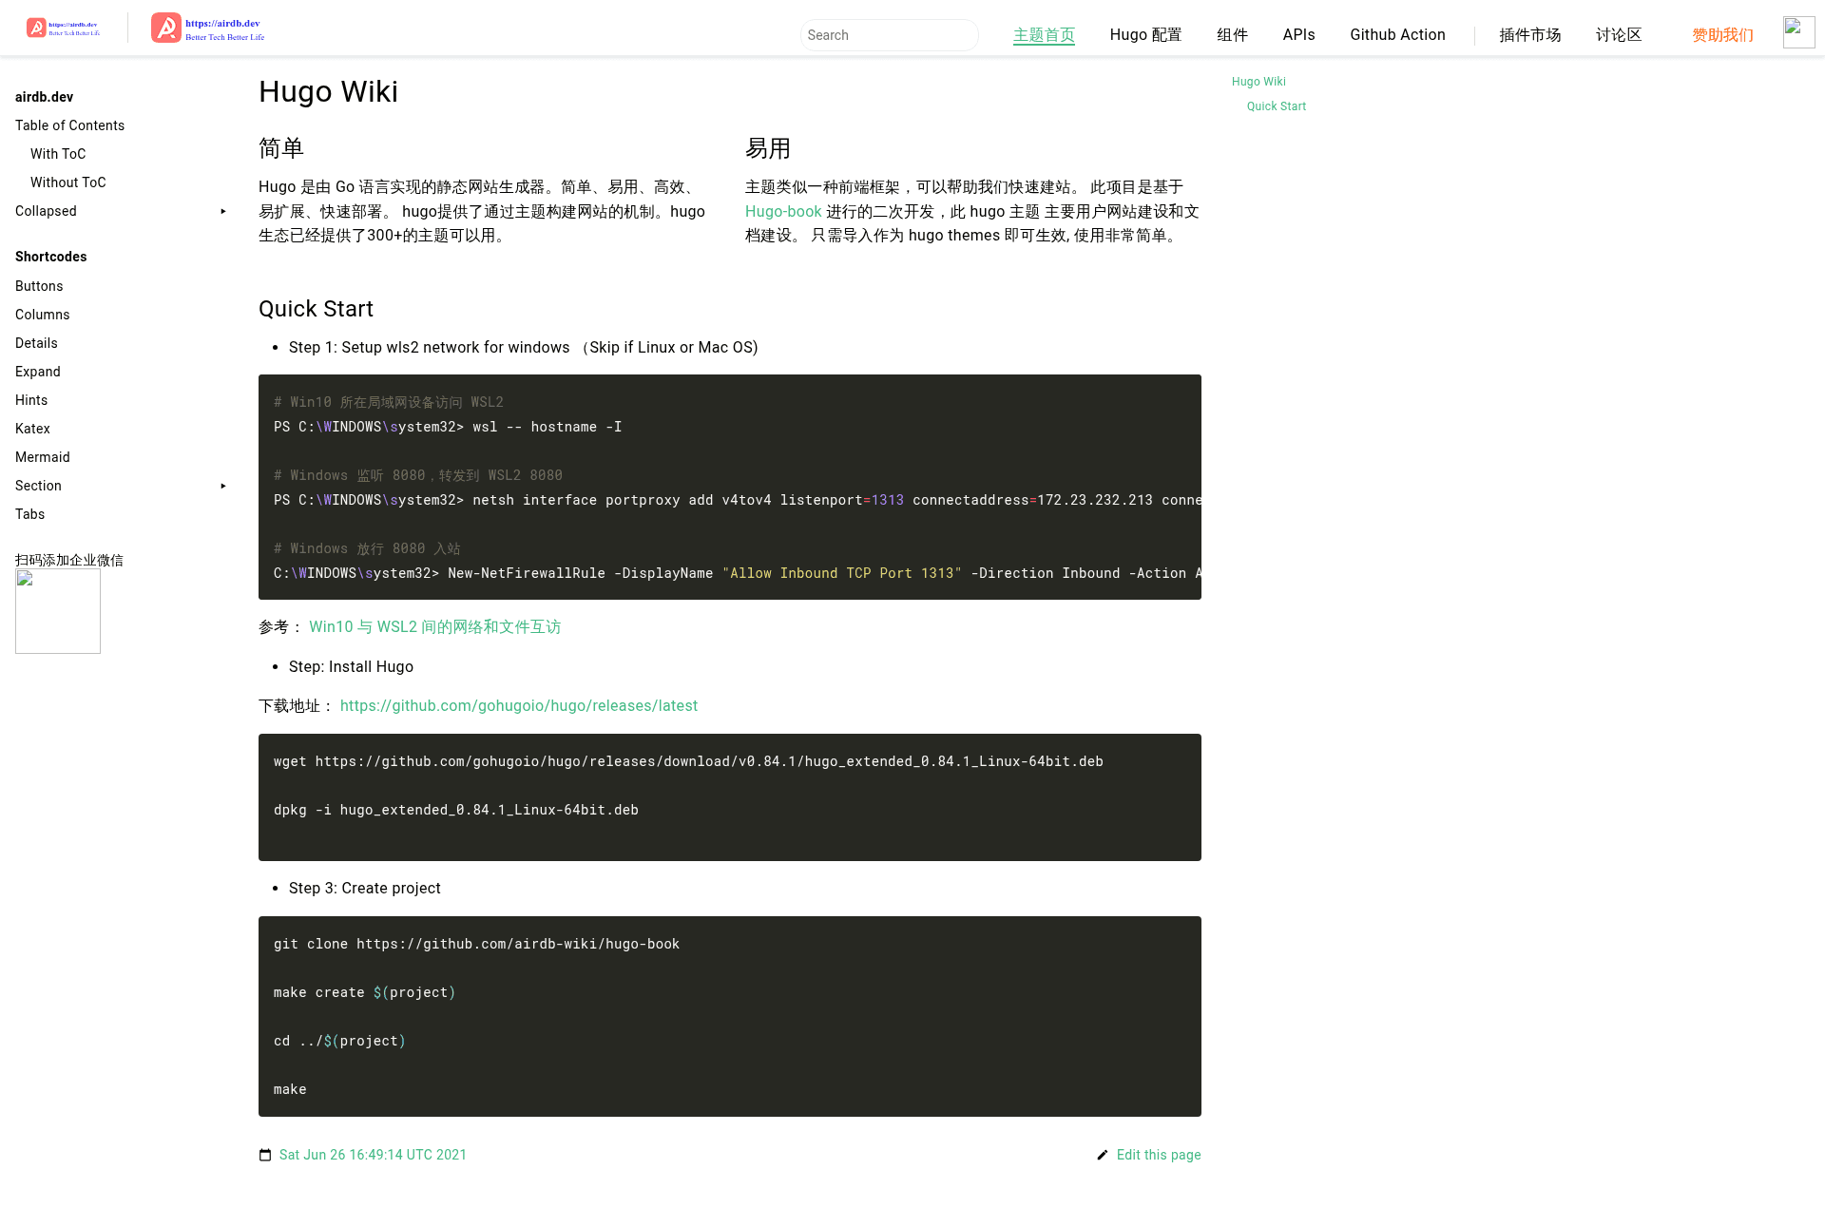The width and height of the screenshot is (1825, 1208).
Task: Expand the Section sidebar item arrow
Action: pos(223,486)
